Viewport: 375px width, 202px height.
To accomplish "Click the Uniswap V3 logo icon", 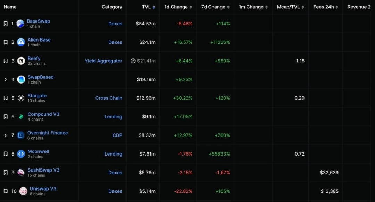I will [23, 191].
